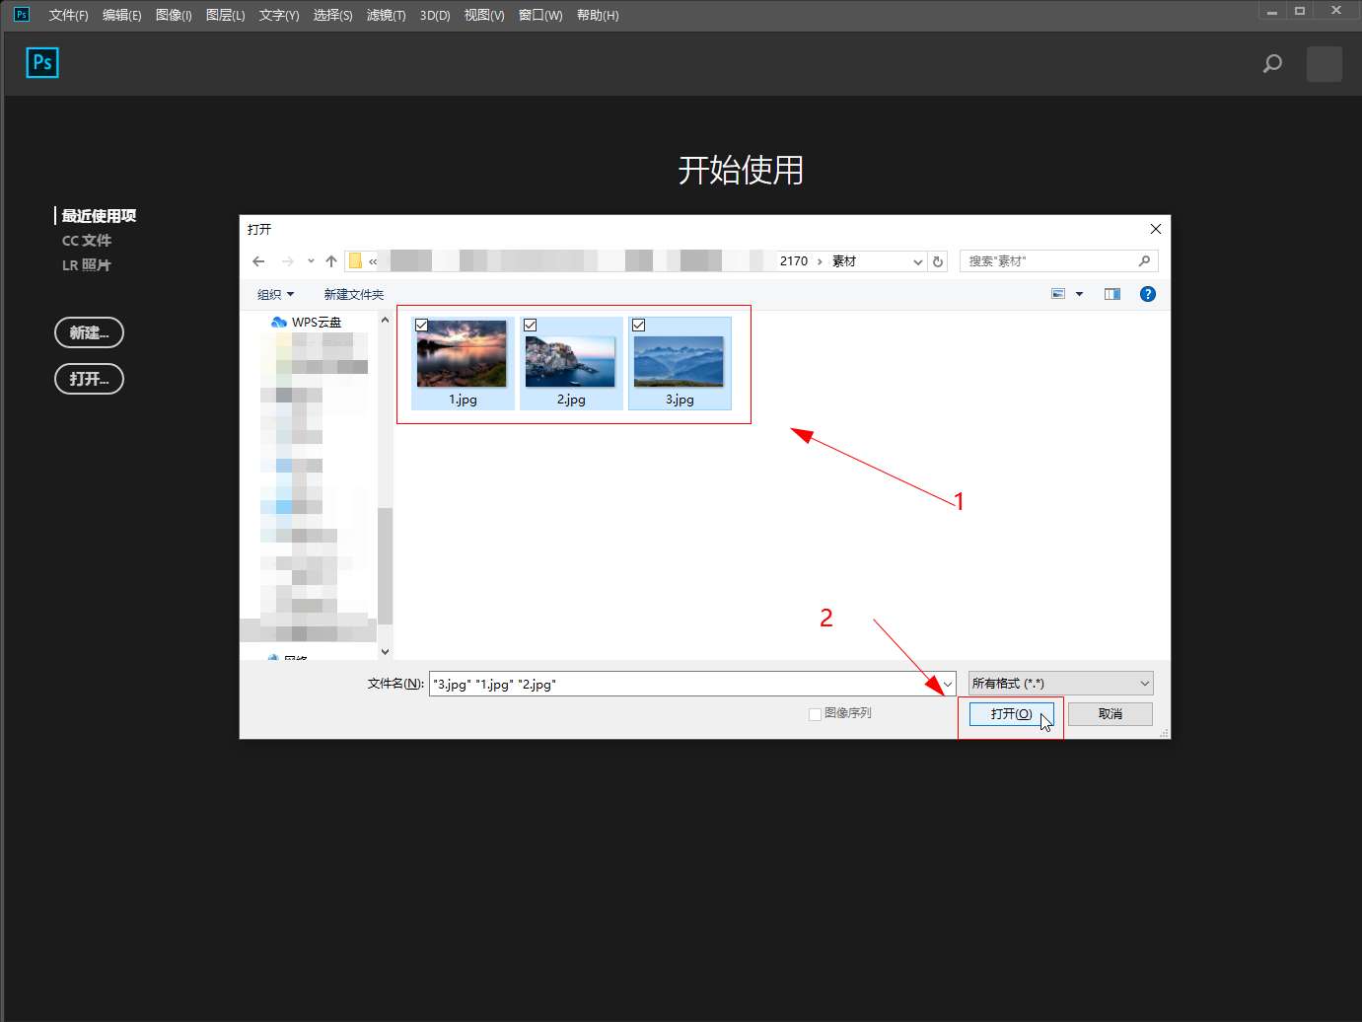Go up one folder level arrow

point(331,261)
